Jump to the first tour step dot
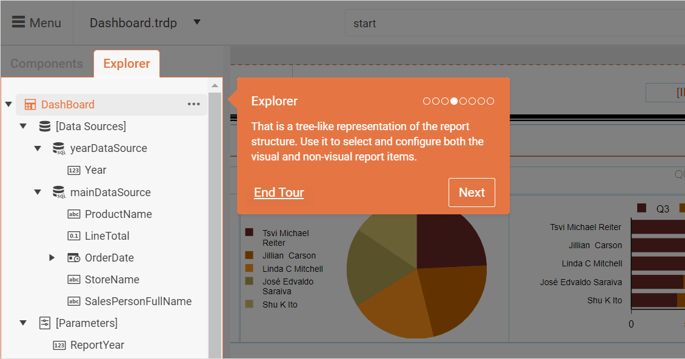Viewport: 685px width, 359px height. 427,101
